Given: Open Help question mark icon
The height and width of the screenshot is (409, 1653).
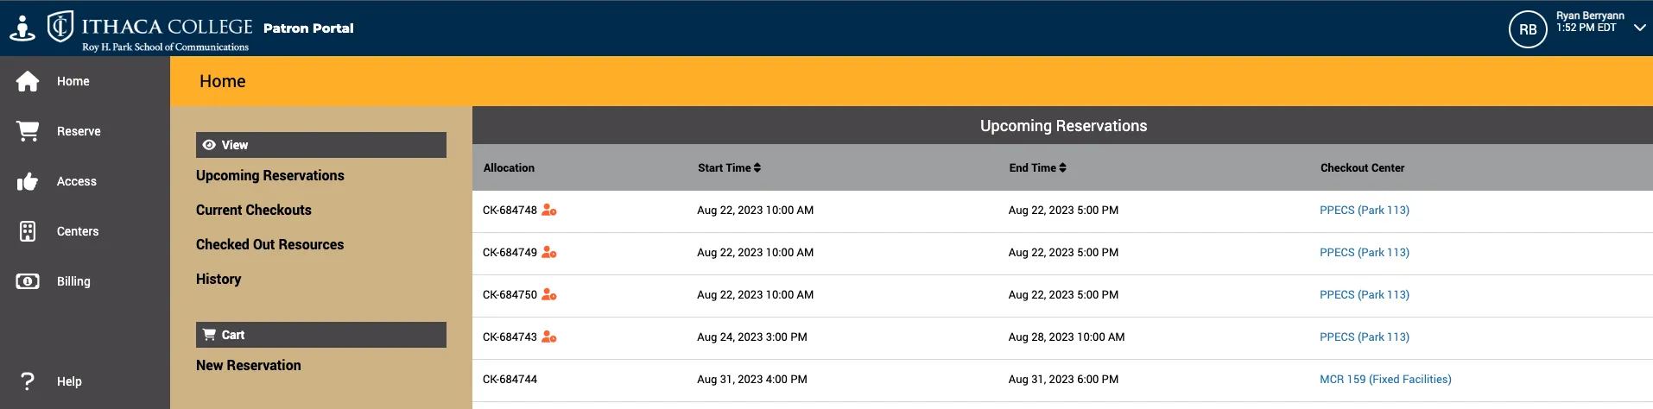Looking at the screenshot, I should point(28,381).
